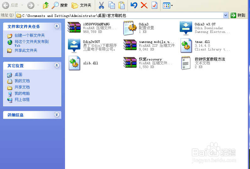
Task: Open 共享文档 link
Action: tap(22, 87)
